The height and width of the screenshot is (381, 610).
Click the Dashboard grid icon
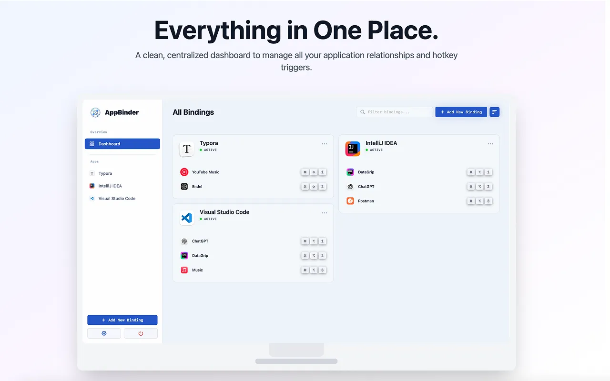point(92,144)
